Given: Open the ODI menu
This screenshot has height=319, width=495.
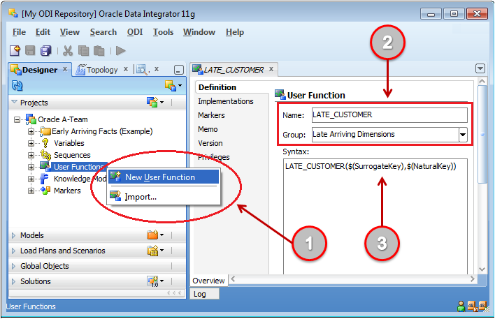Looking at the screenshot, I should pos(135,32).
